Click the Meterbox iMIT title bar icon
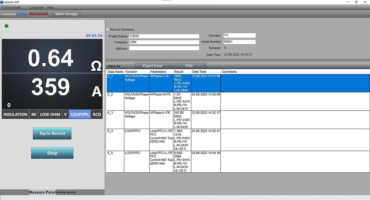 (2, 2)
